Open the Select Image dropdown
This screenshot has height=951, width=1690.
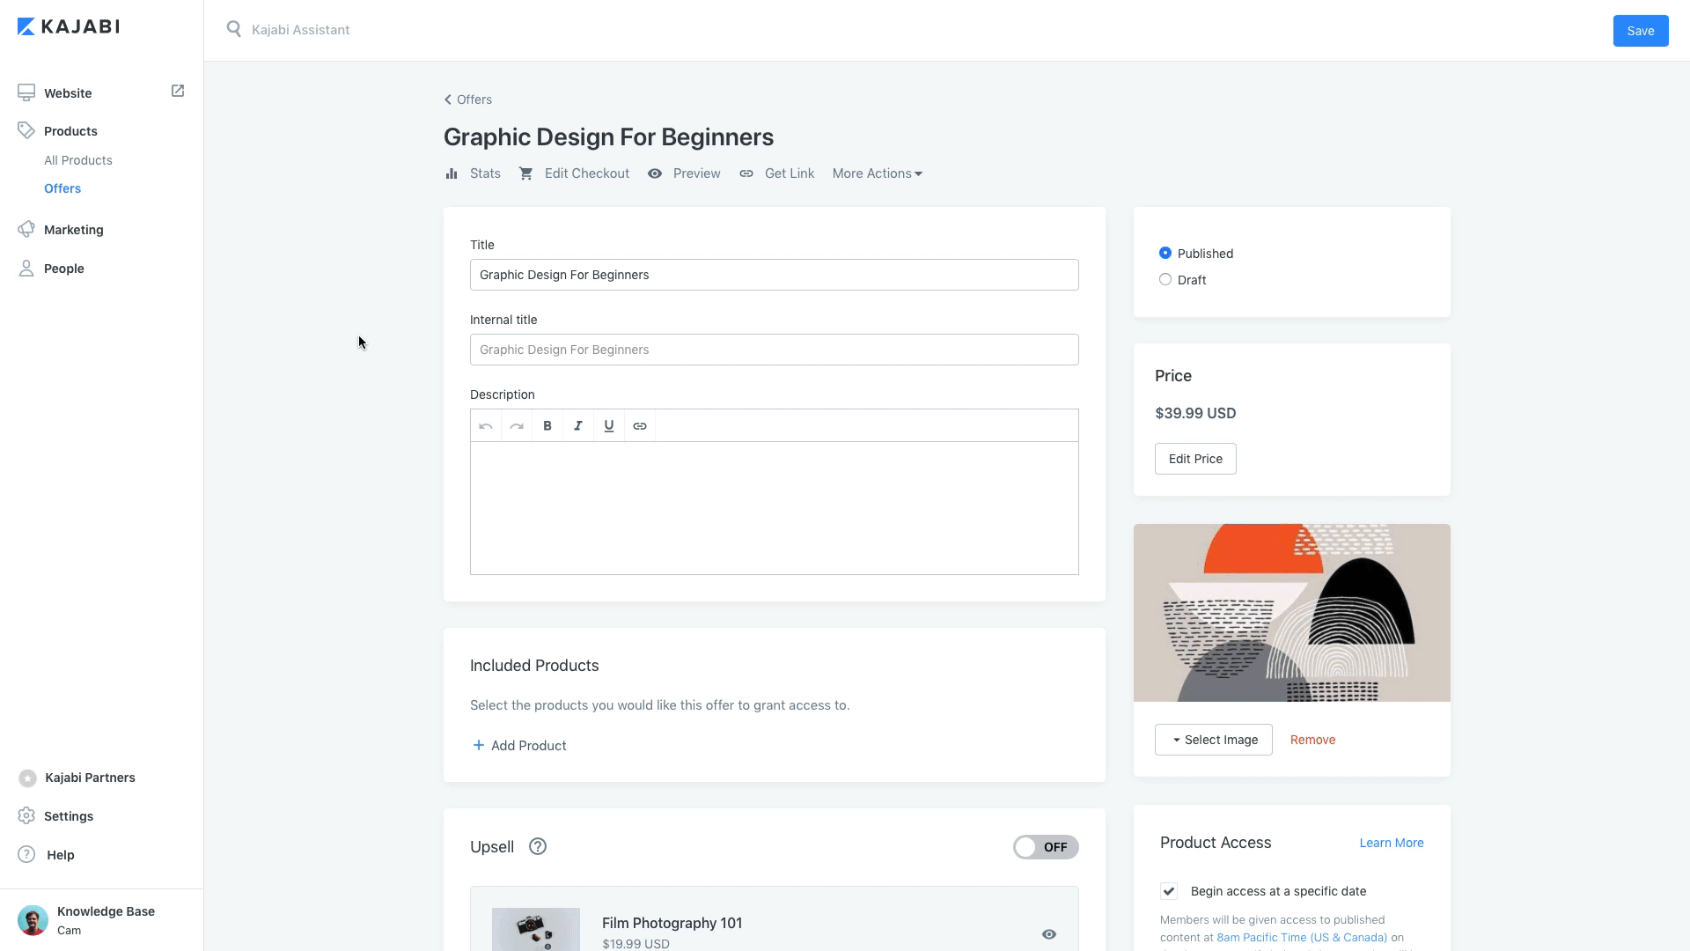coord(1213,740)
